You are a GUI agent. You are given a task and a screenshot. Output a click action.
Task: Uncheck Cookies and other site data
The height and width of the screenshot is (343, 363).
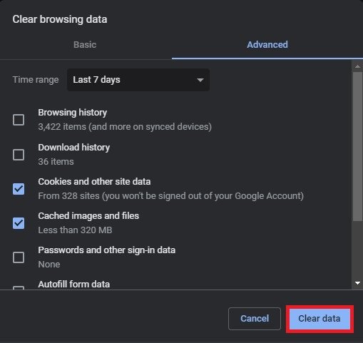click(19, 189)
